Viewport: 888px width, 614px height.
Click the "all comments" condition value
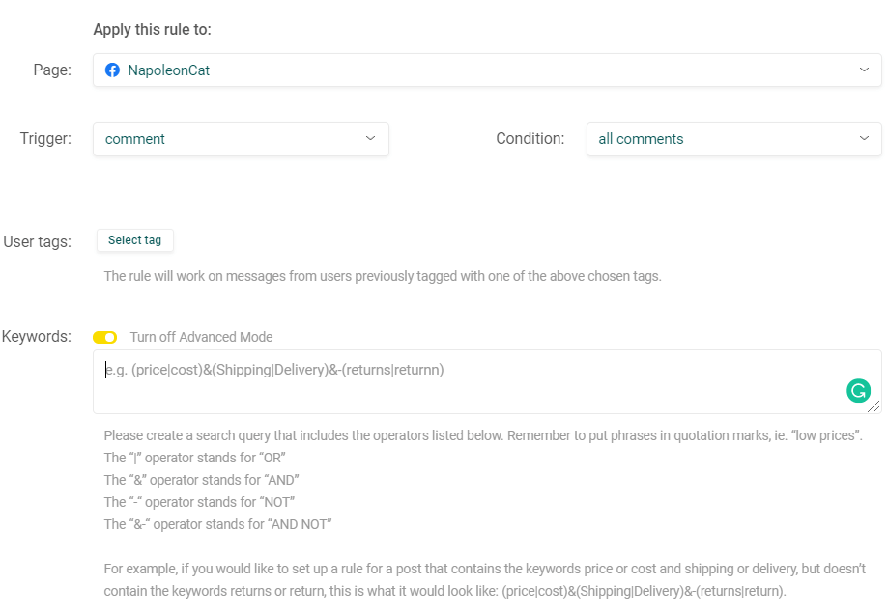coord(641,139)
